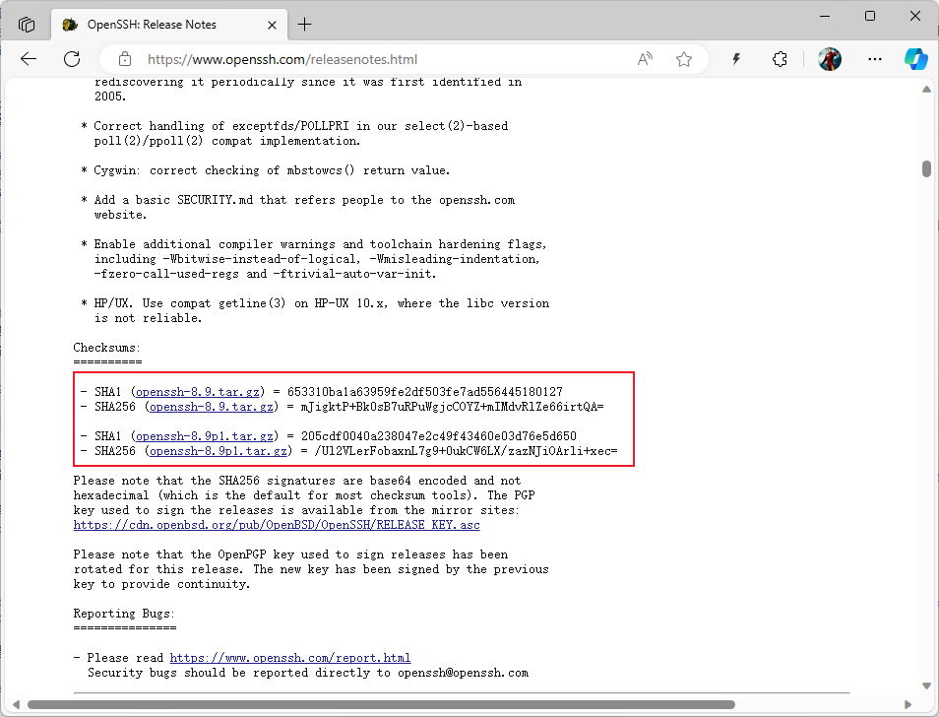Close the OpenSSH Release Notes tab
The width and height of the screenshot is (939, 717).
pos(270,25)
